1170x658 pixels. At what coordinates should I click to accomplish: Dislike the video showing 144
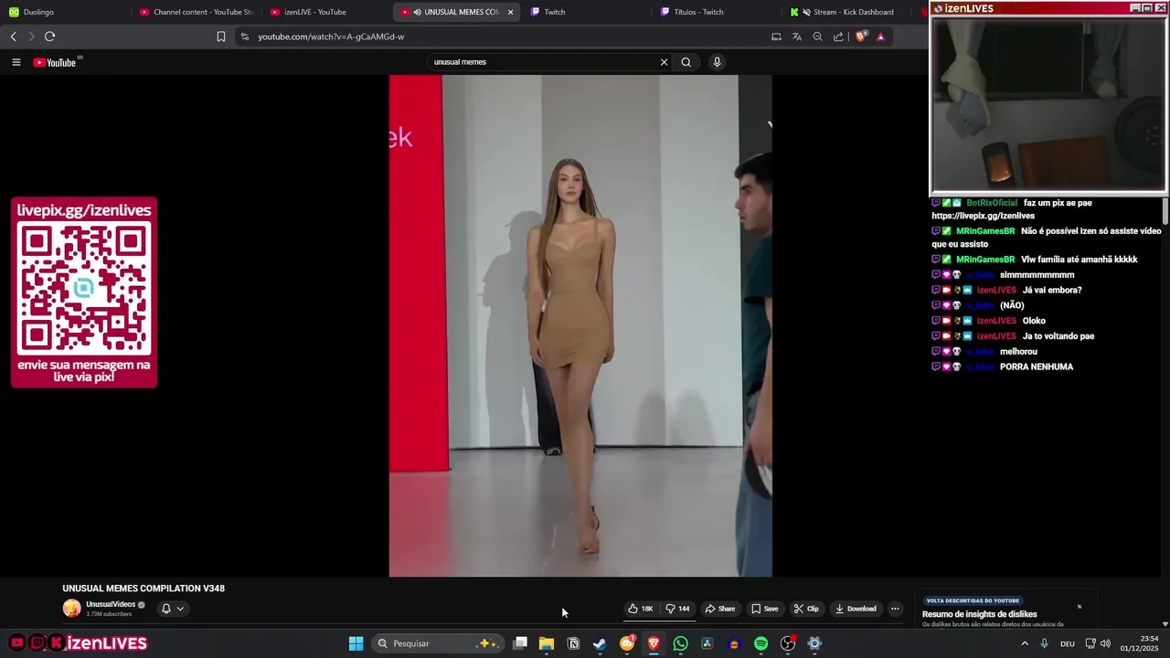coord(677,609)
